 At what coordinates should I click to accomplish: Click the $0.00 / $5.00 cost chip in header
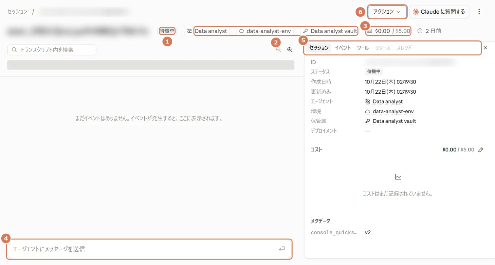click(x=389, y=31)
